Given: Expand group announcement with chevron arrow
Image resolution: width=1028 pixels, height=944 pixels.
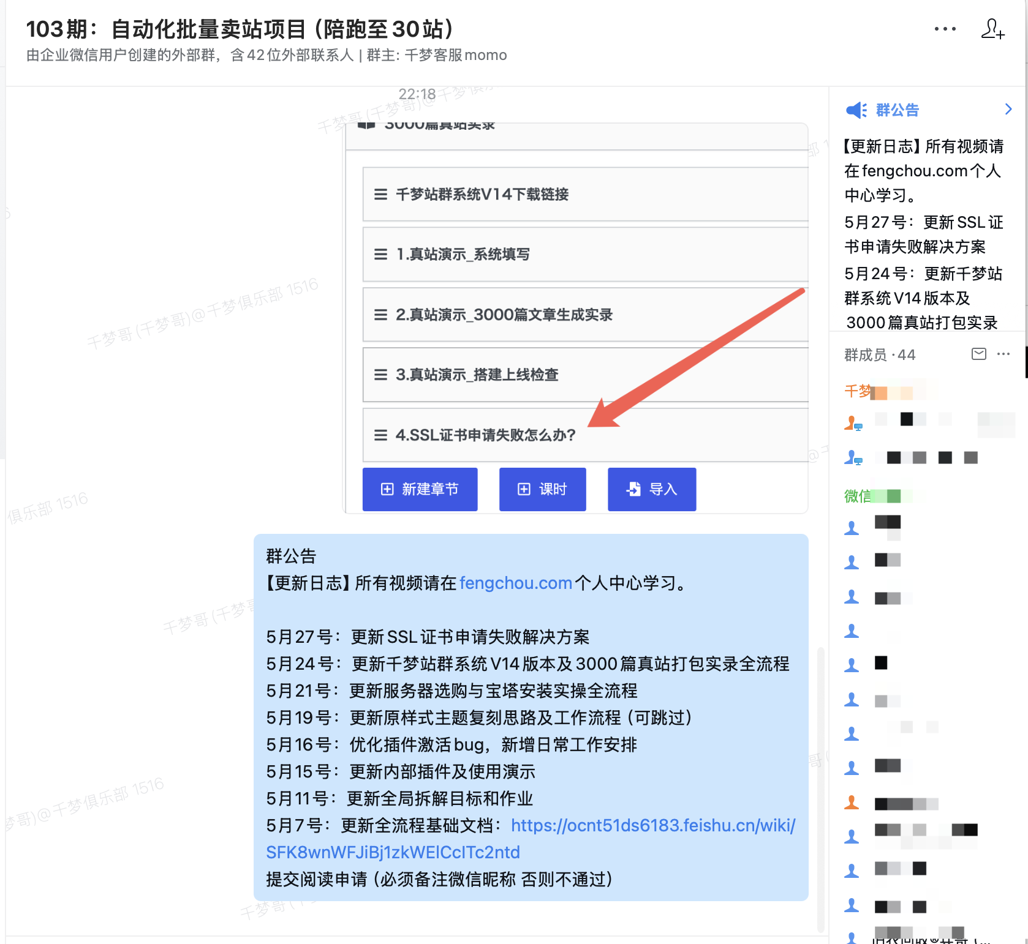Looking at the screenshot, I should pyautogui.click(x=1008, y=110).
